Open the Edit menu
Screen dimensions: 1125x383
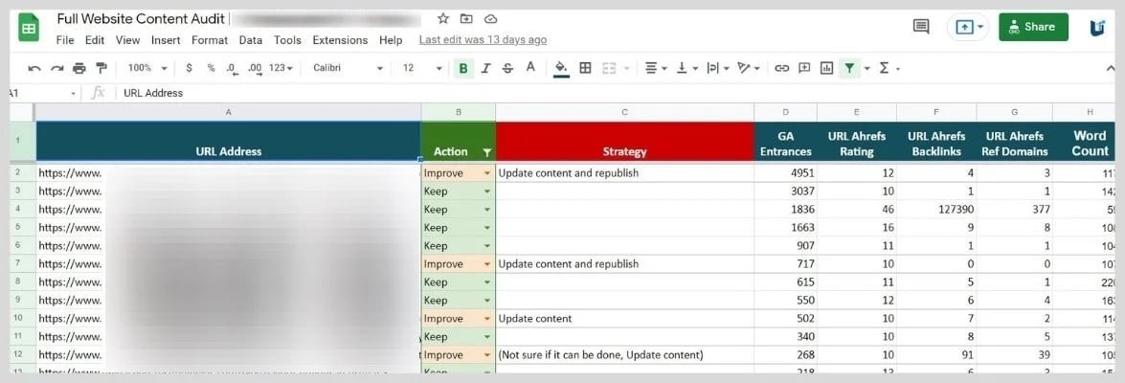95,40
